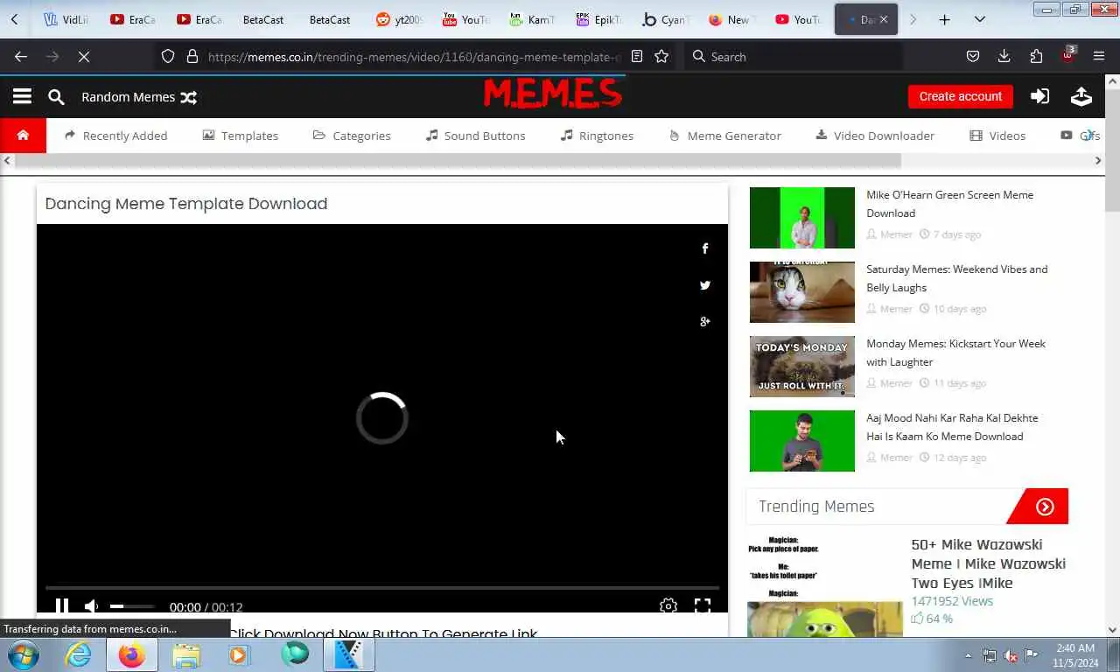Open Aaj Mood Nahi Kar Raha thumbnail
Image resolution: width=1120 pixels, height=672 pixels.
click(801, 441)
